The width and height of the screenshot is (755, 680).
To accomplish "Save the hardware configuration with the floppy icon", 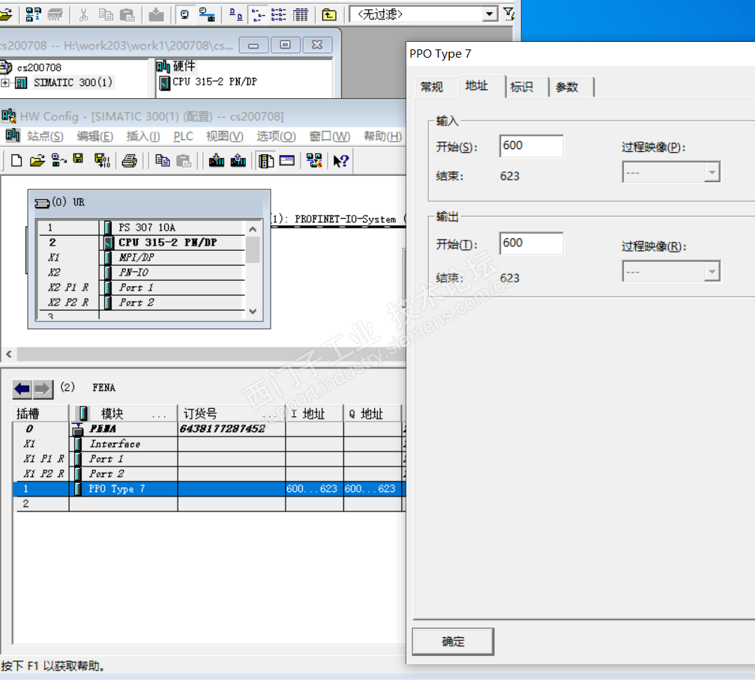I will tap(78, 160).
